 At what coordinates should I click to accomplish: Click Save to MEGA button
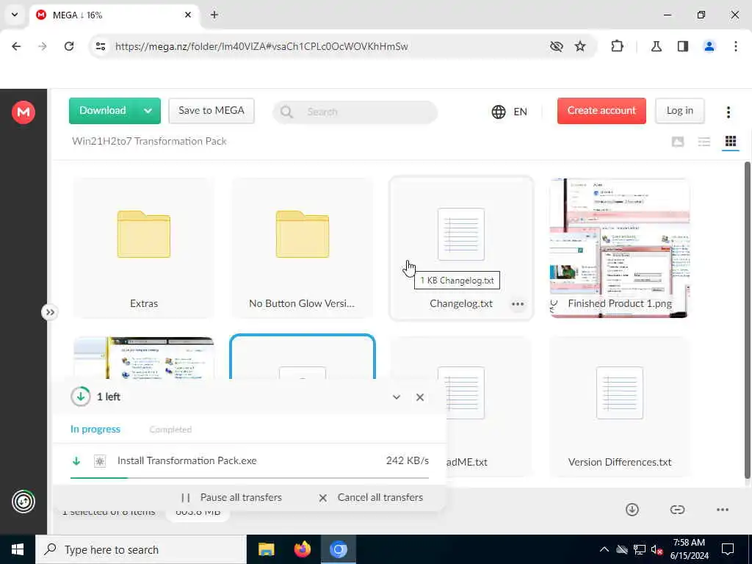(x=211, y=111)
